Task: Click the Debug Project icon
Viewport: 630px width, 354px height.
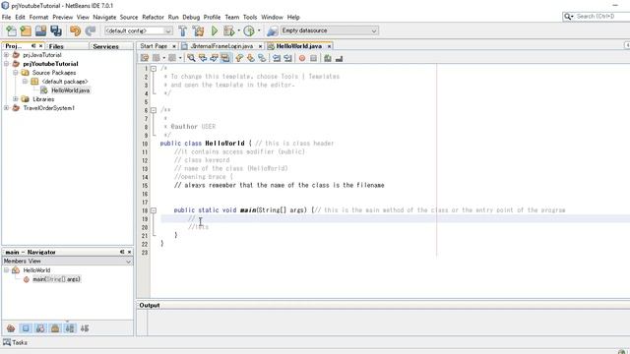Action: coord(228,30)
